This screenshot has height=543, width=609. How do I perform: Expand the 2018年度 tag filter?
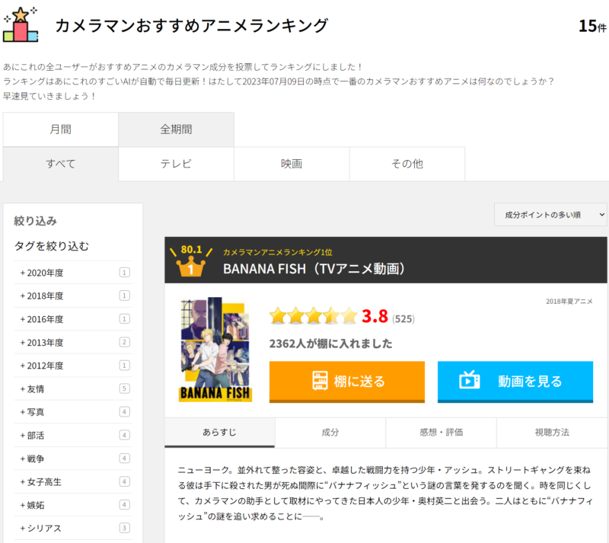tap(73, 295)
